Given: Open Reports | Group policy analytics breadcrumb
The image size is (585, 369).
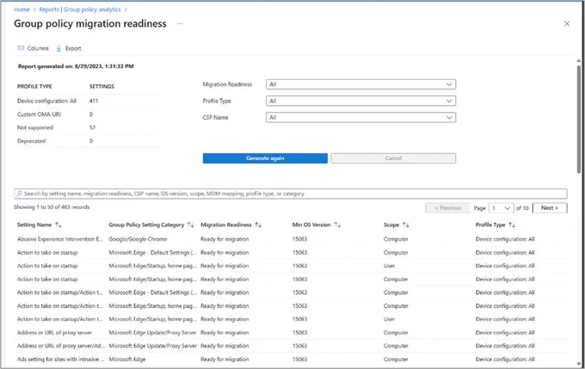Looking at the screenshot, I should pos(80,9).
